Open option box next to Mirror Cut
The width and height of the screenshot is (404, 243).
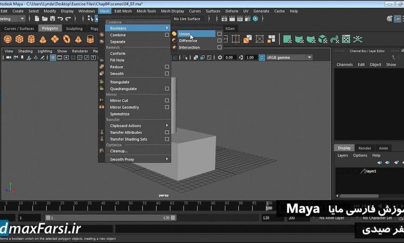point(167,100)
